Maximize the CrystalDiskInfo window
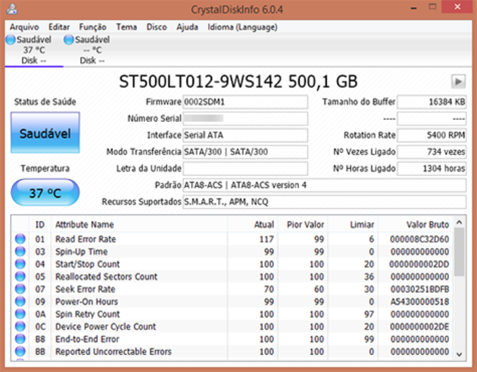This screenshot has height=372, width=477. coord(432,7)
